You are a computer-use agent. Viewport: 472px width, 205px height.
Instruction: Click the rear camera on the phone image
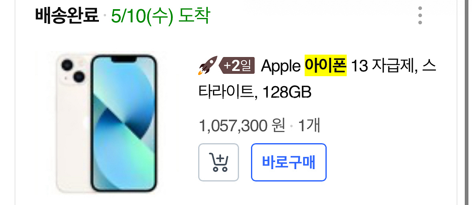(x=72, y=71)
